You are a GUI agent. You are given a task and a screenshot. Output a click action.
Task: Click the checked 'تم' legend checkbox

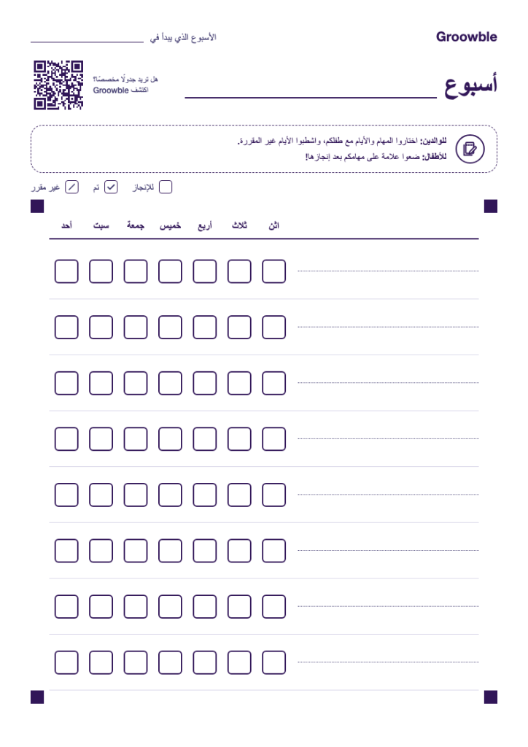pos(111,187)
